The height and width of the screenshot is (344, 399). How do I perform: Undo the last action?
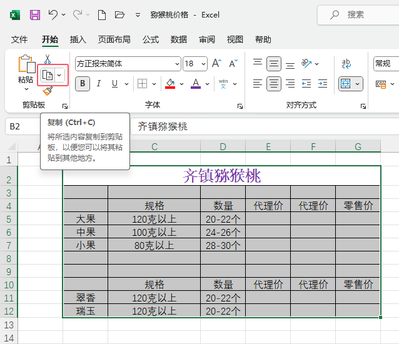pos(53,15)
